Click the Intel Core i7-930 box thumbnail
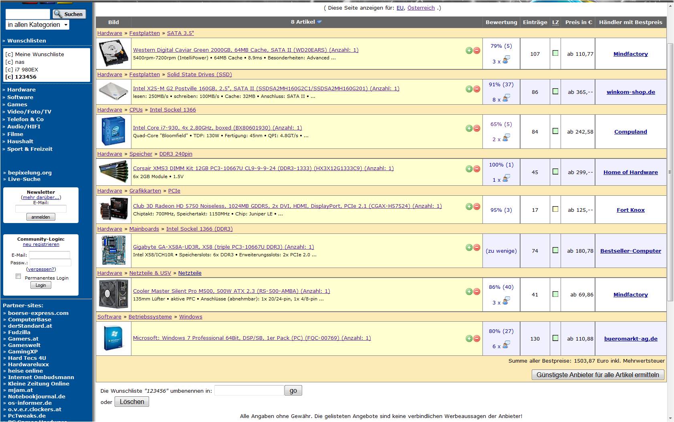The height and width of the screenshot is (422, 674). point(114,132)
